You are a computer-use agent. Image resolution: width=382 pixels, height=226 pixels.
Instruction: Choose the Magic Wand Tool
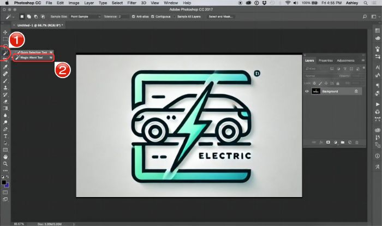coord(33,57)
